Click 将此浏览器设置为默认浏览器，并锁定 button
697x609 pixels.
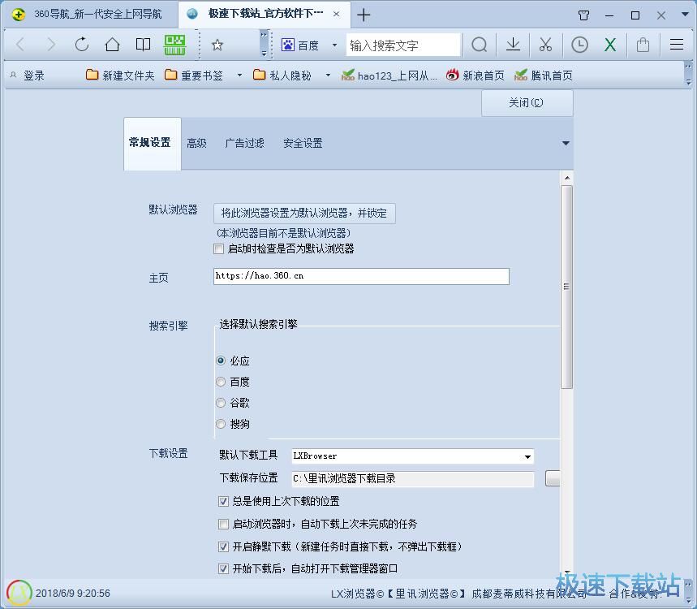(304, 214)
